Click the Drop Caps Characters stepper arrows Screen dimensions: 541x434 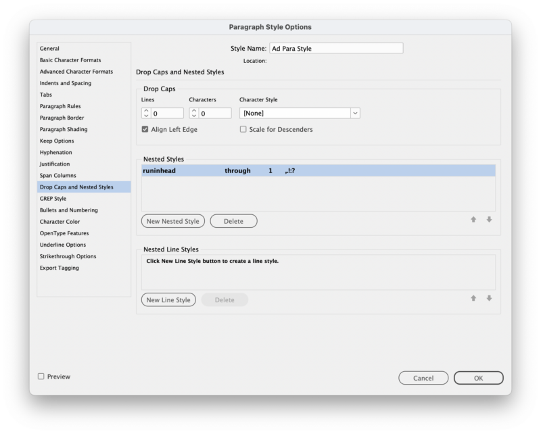(194, 113)
